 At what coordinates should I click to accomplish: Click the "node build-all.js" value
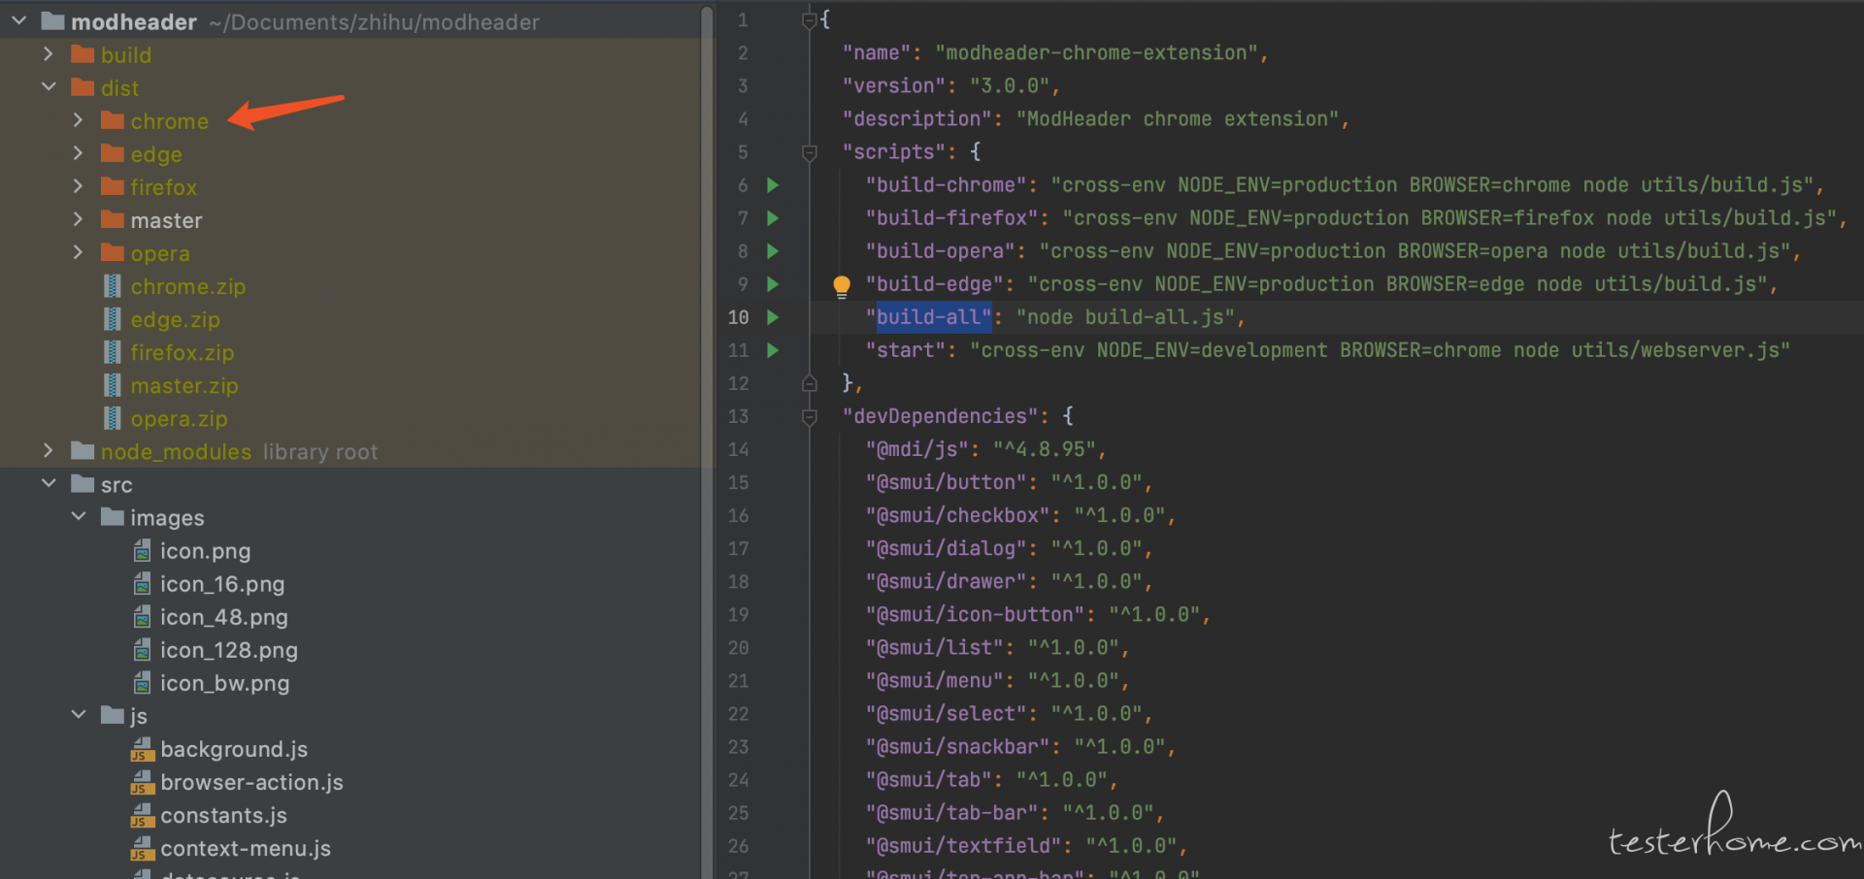click(x=1125, y=317)
